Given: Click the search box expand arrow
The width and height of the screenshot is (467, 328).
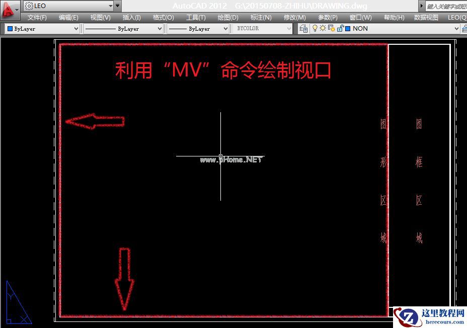Looking at the screenshot, I should point(421,6).
